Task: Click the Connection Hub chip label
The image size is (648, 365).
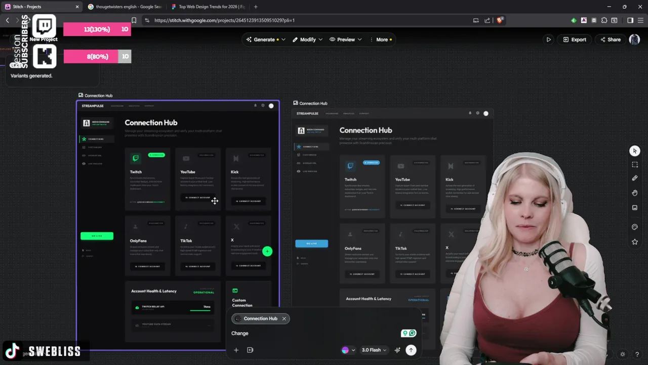Action: coord(260,318)
